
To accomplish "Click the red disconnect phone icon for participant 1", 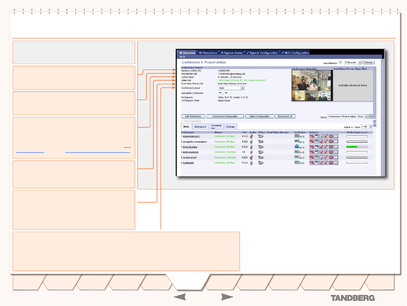I will (x=311, y=136).
